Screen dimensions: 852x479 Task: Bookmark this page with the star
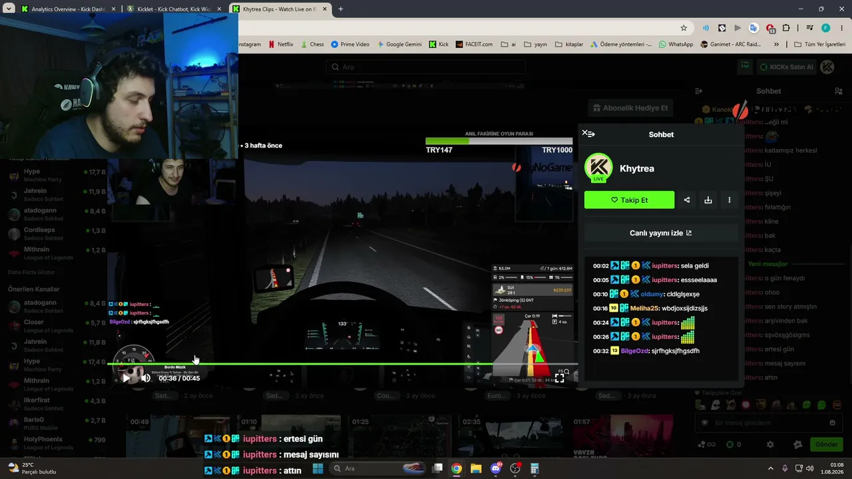tap(684, 28)
